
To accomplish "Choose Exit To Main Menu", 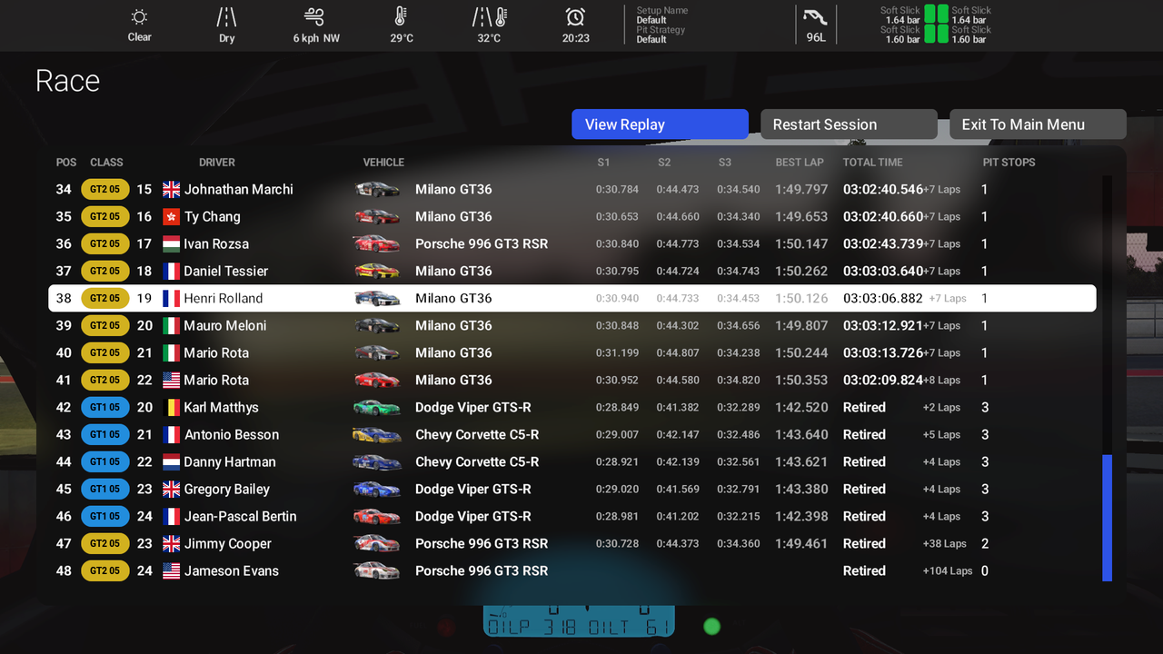I will [1038, 124].
